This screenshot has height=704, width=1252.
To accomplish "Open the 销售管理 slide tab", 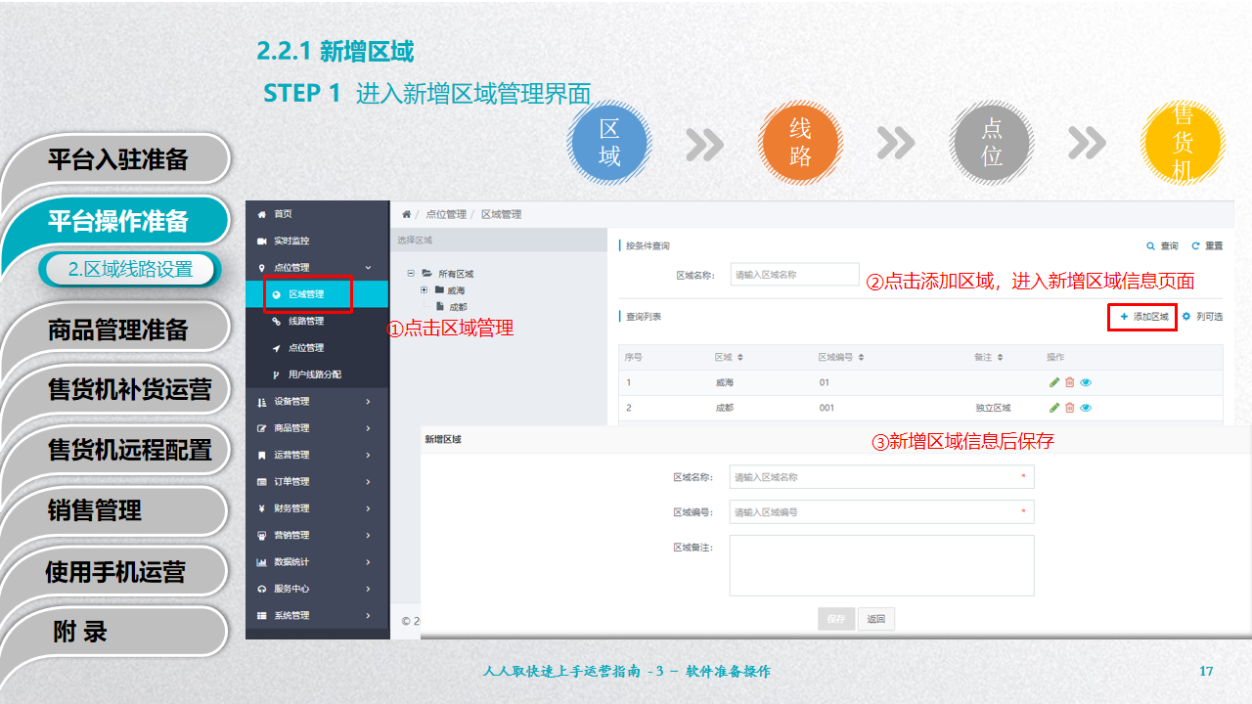I will pyautogui.click(x=117, y=510).
